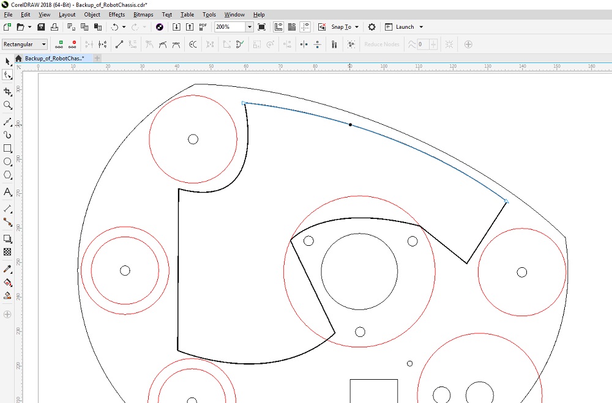Click the Add Nodes icon
This screenshot has width=612, height=403.
59,44
